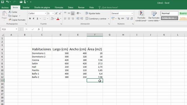
Task: Select all cells corner button
Action: pyautogui.click(x=2, y=35)
